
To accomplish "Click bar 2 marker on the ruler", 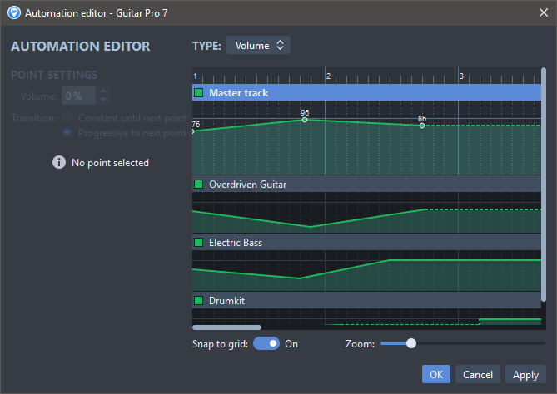I will pyautogui.click(x=328, y=76).
